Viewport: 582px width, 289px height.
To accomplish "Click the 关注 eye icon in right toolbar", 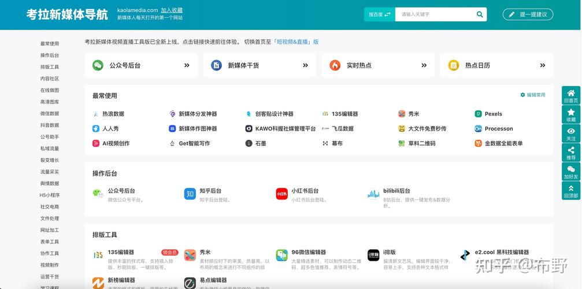I will 571,131.
